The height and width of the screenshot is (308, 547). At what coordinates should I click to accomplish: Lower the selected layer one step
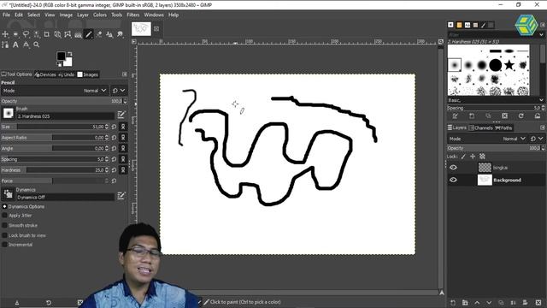click(x=489, y=303)
